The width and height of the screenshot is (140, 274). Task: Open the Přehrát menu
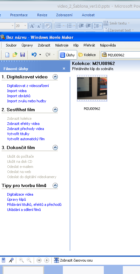tap(89, 45)
